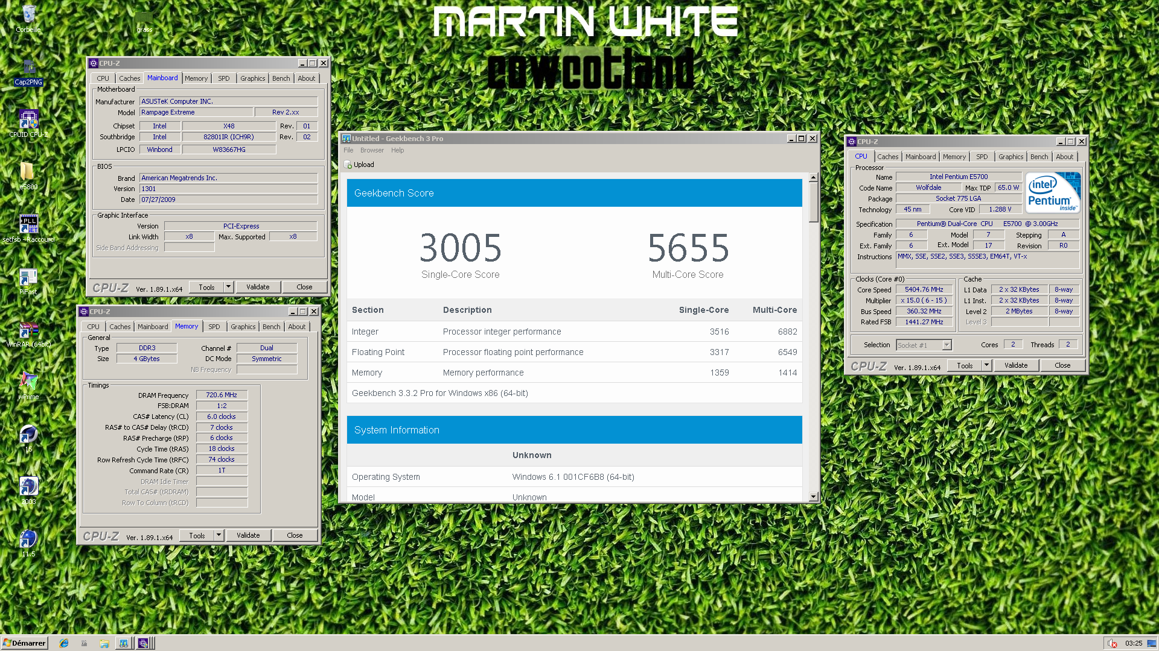
Task: Open the Help menu in Geekbench
Action: pos(397,150)
